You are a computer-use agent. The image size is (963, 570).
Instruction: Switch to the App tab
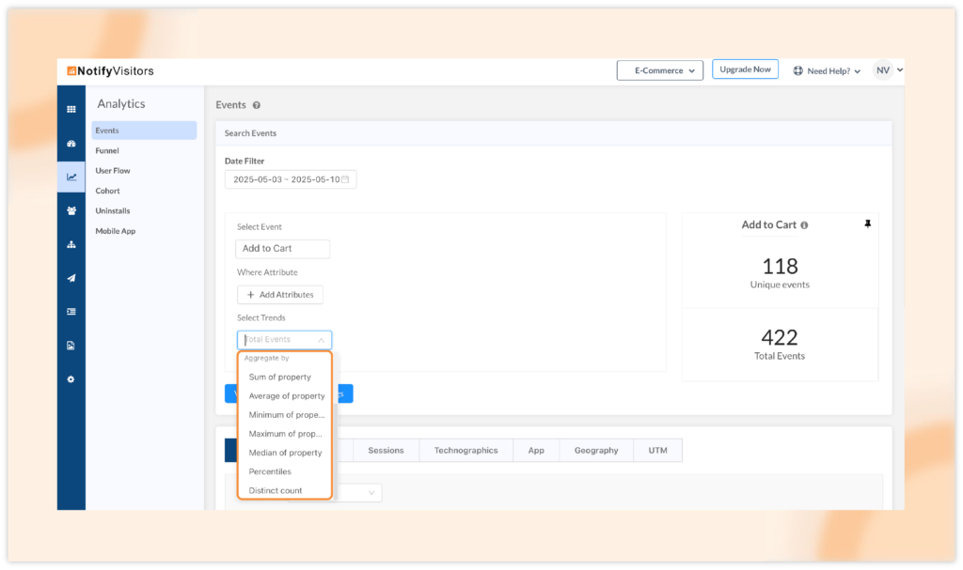click(536, 451)
